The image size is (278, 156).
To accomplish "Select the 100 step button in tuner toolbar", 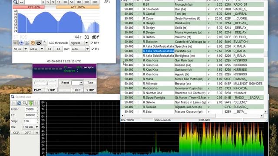I will pos(79,2).
